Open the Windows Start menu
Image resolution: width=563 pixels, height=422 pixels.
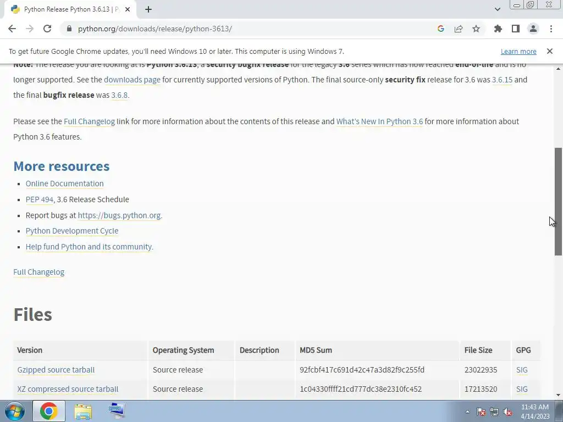[x=14, y=411]
